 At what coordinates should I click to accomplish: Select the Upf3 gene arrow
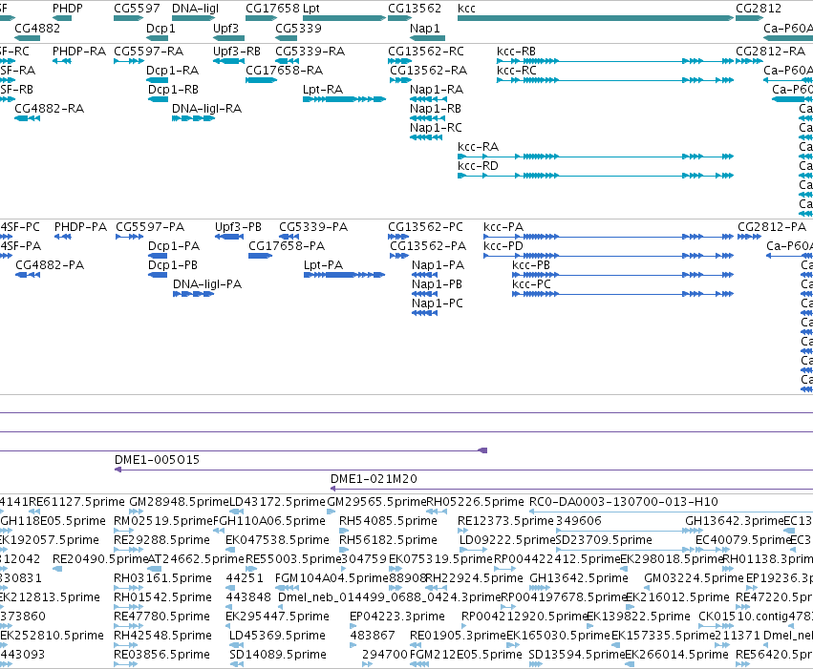tap(228, 38)
